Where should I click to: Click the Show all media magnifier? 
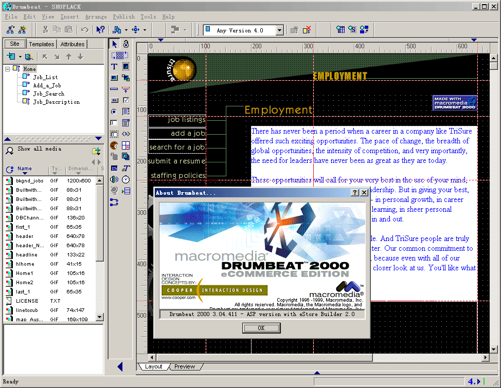coord(10,151)
